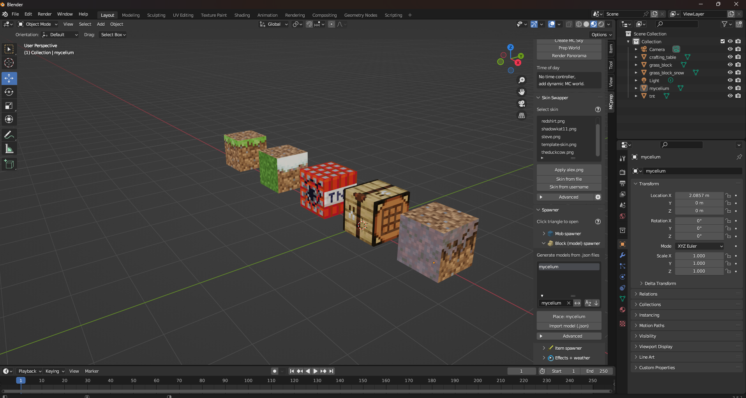Open the Modifier properties wrench tab
The image size is (746, 398).
click(622, 255)
